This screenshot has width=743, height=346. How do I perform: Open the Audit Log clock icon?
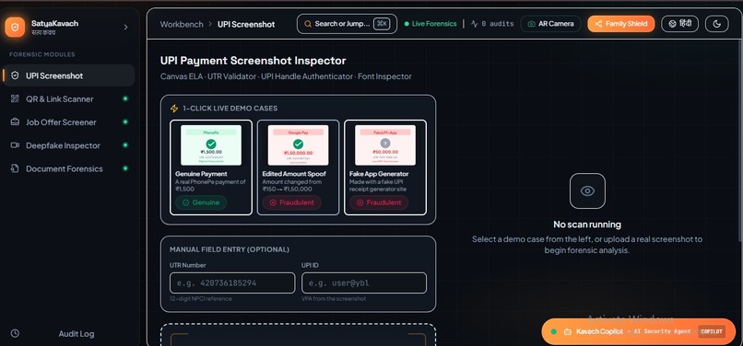[x=15, y=333]
